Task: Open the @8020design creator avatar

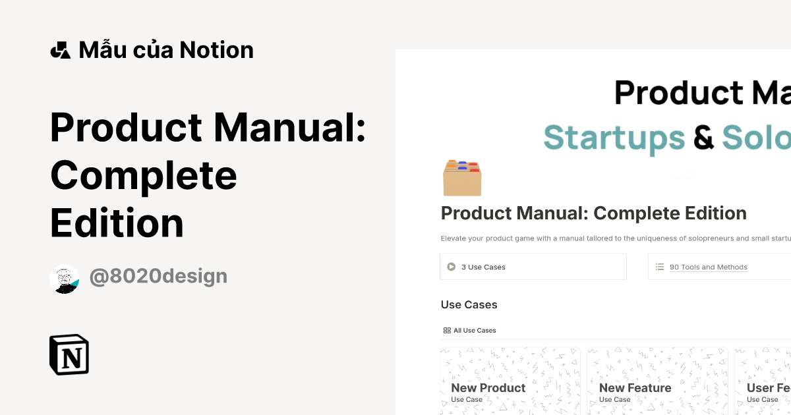Action: click(x=65, y=277)
